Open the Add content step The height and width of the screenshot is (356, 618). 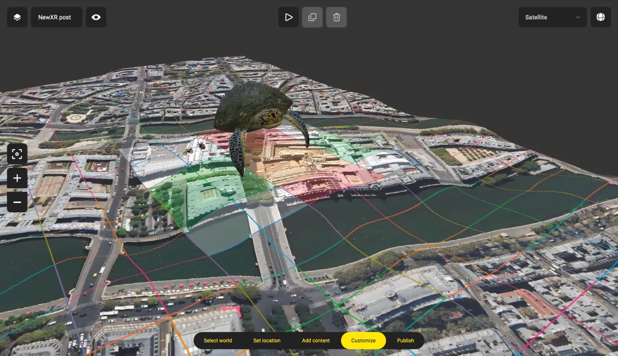click(316, 340)
